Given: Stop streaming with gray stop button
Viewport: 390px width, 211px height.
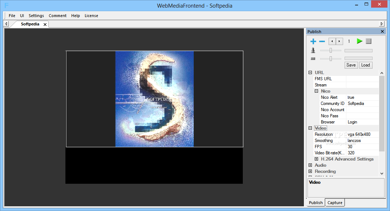Looking at the screenshot, I should (x=369, y=41).
